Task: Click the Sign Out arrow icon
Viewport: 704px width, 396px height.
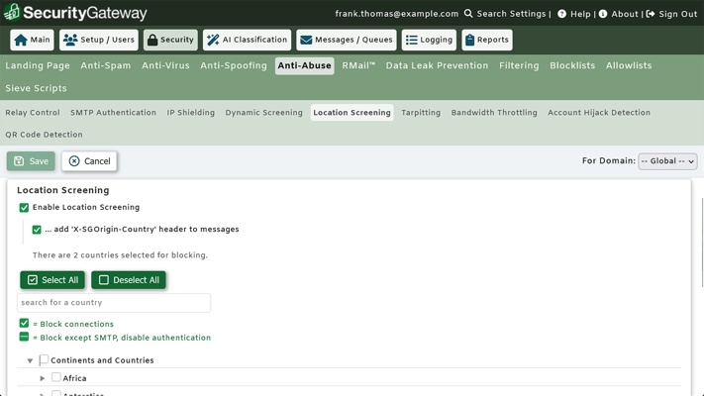Action: pos(651,14)
